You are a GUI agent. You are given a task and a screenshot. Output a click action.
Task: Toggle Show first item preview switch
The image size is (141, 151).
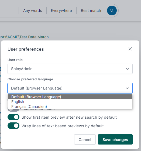(13, 117)
